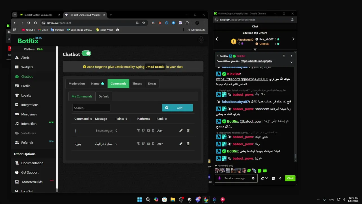Open the Kick chat shop icon
Viewport: 362px width, 204px height.
pyautogui.click(x=273, y=178)
